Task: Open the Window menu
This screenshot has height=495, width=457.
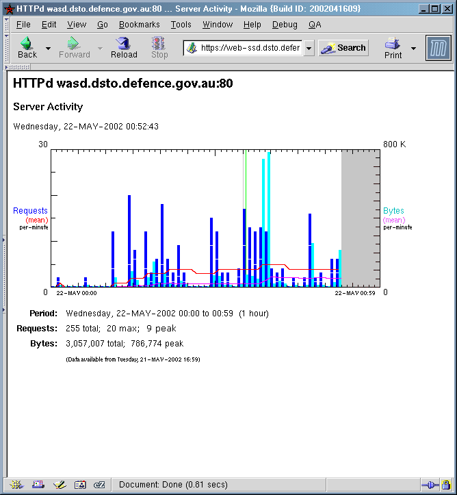Action: (x=218, y=25)
